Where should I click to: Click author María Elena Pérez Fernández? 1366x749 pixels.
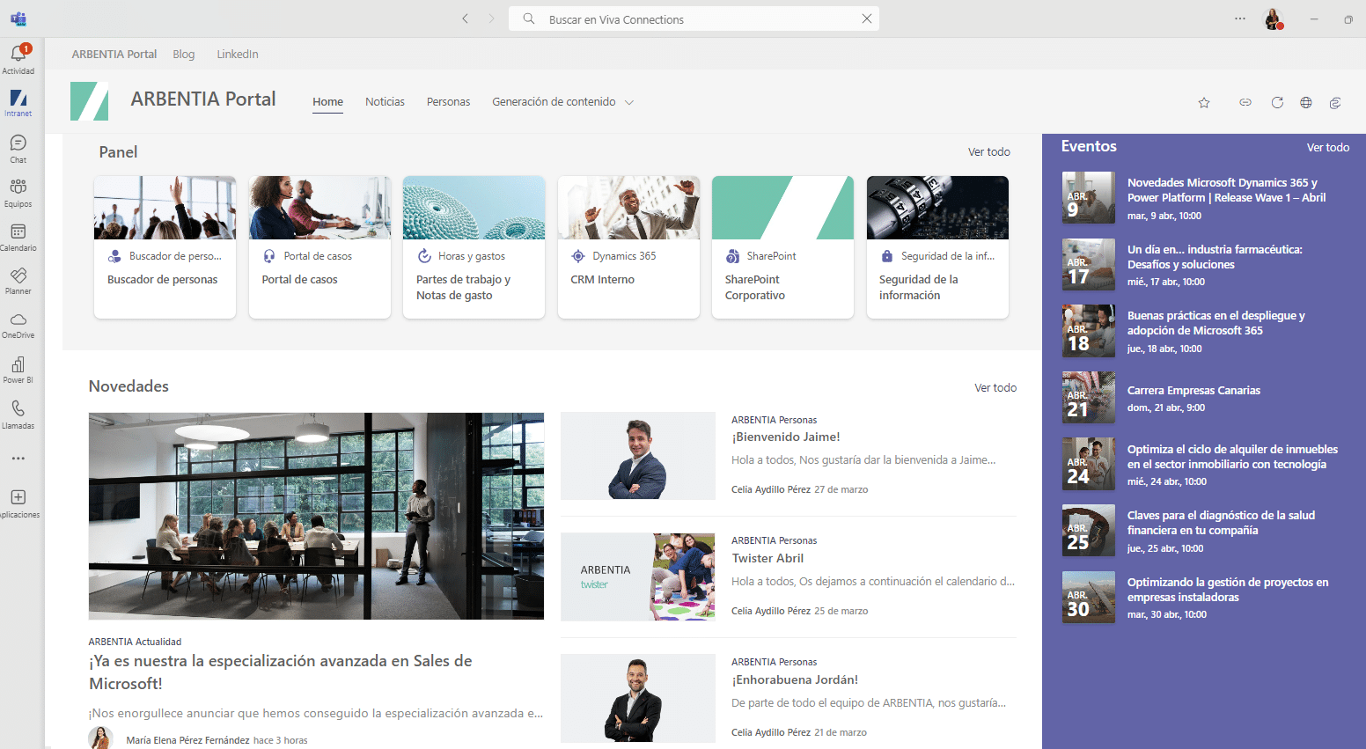(187, 740)
